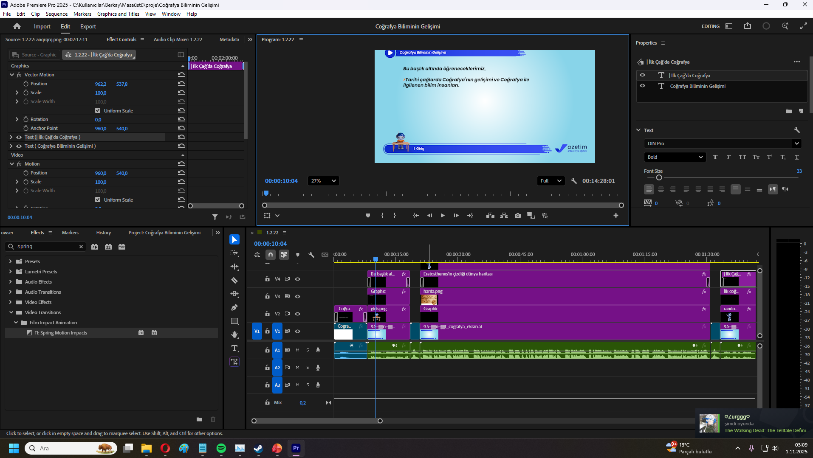Toggle Uniform Scale under Motion
This screenshot has width=813, height=458.
(98, 199)
